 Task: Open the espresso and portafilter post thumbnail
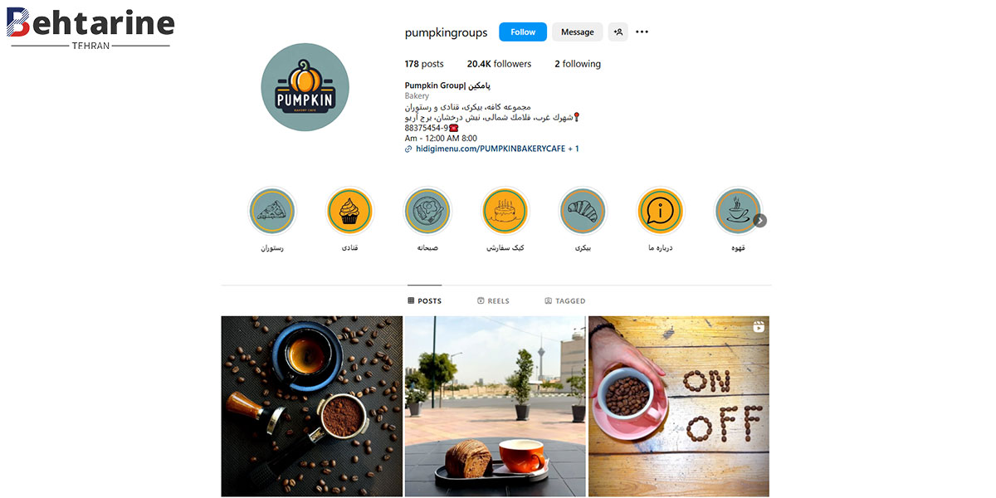[x=311, y=406]
